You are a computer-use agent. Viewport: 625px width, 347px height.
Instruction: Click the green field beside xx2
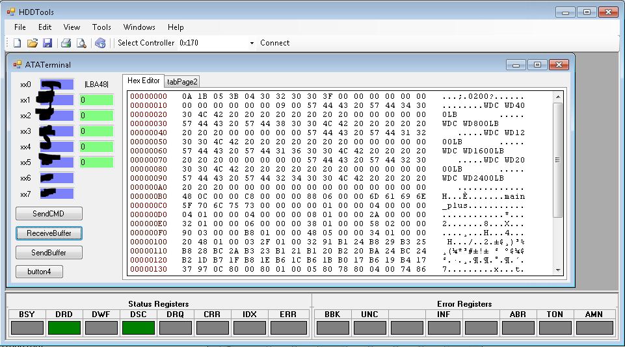pyautogui.click(x=96, y=116)
